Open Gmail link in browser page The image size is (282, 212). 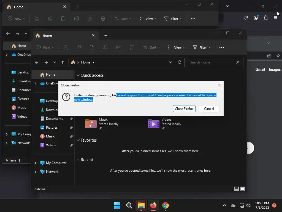pyautogui.click(x=260, y=69)
